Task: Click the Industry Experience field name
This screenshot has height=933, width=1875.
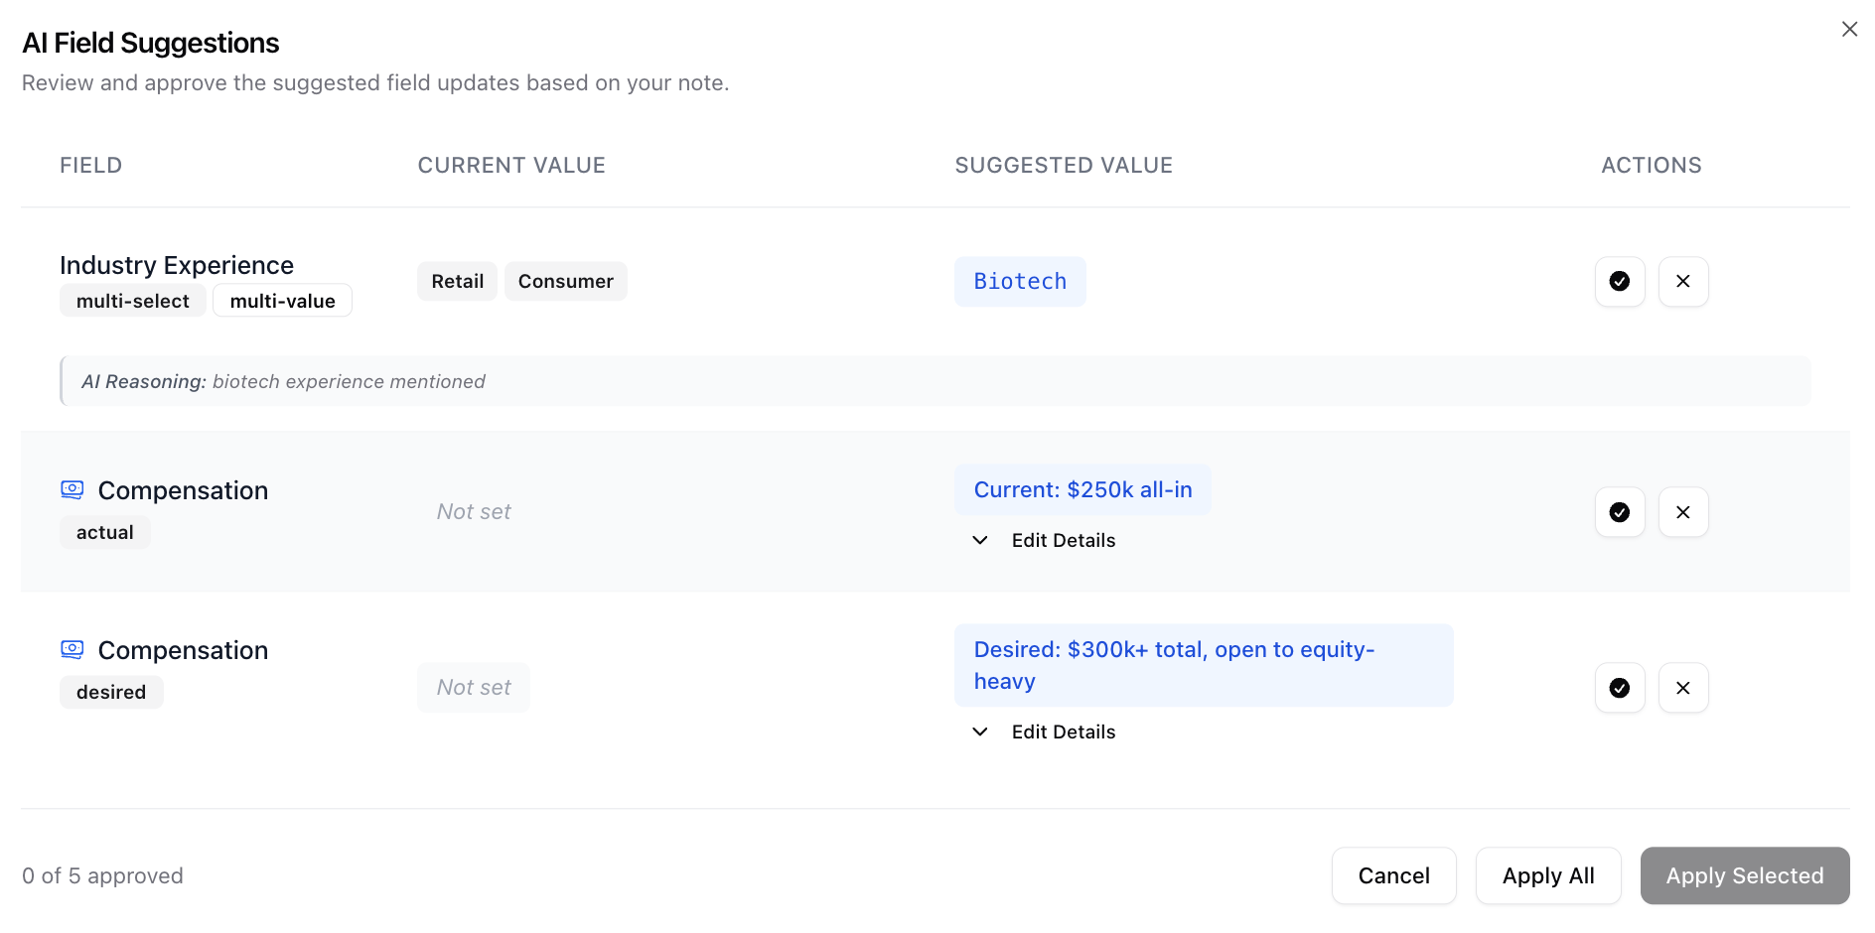Action: pos(177,265)
